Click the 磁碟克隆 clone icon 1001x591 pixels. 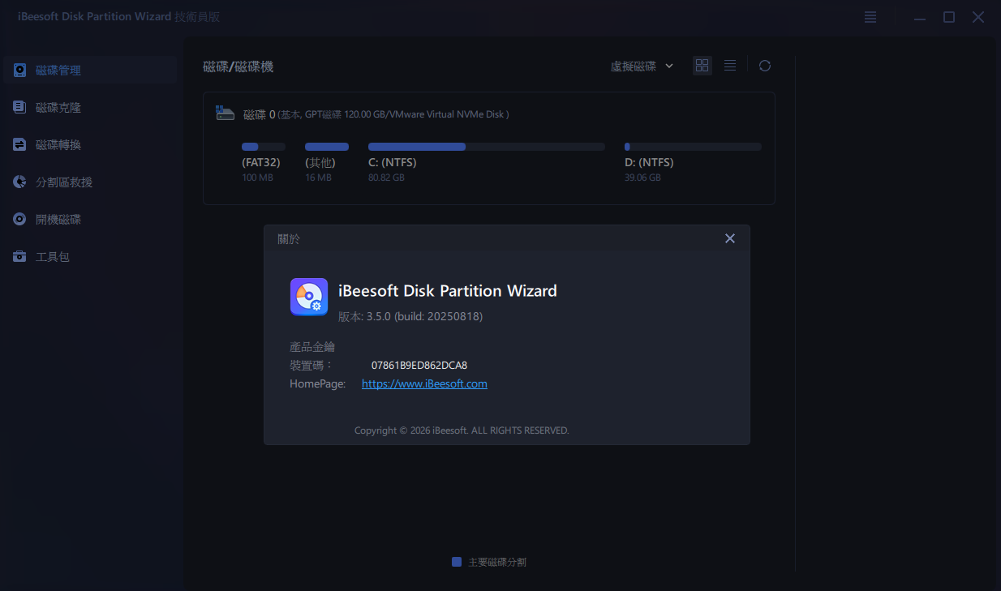click(19, 107)
